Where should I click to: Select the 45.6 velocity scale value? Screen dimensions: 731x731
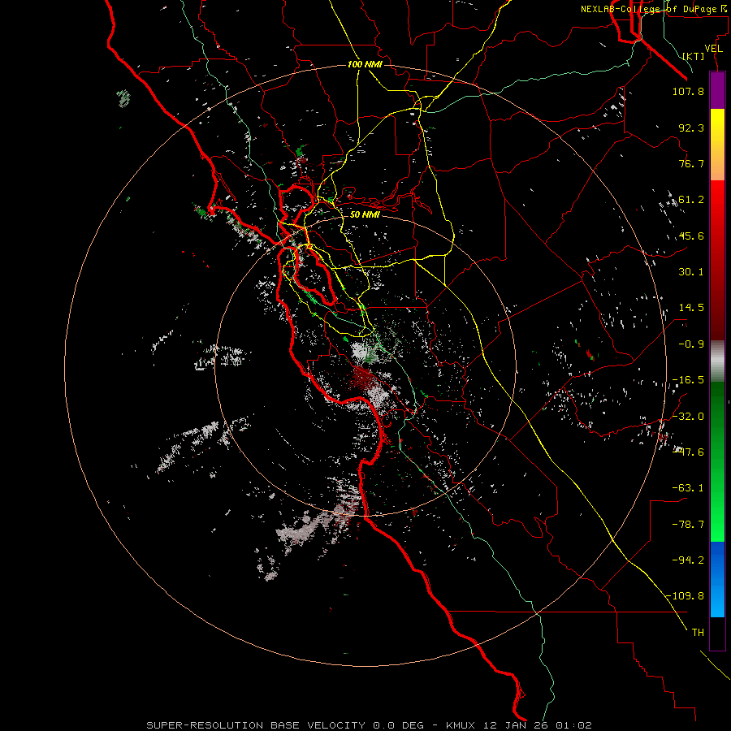click(691, 236)
